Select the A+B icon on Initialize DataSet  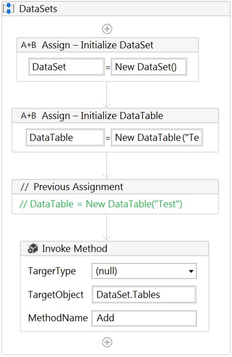point(29,45)
